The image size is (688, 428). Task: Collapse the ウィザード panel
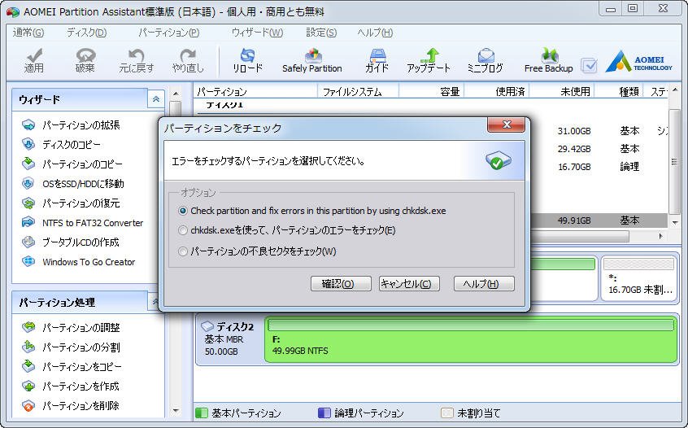[x=156, y=99]
